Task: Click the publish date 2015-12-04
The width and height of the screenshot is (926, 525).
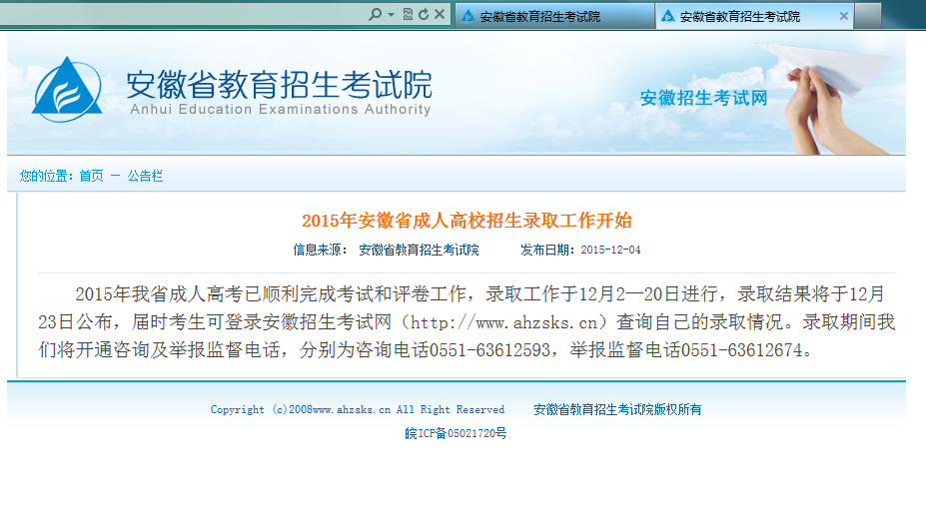Action: tap(610, 251)
